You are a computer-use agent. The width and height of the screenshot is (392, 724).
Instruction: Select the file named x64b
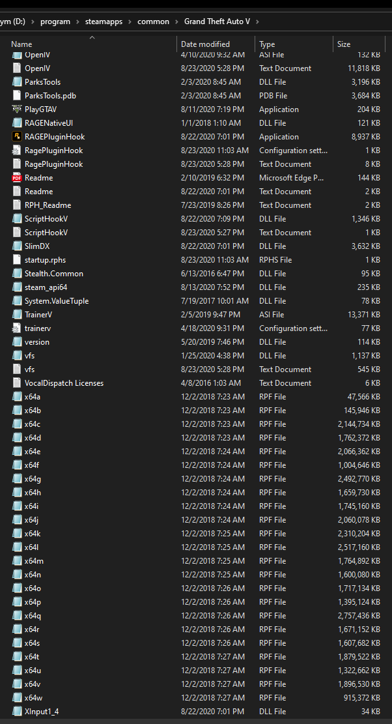pos(33,411)
